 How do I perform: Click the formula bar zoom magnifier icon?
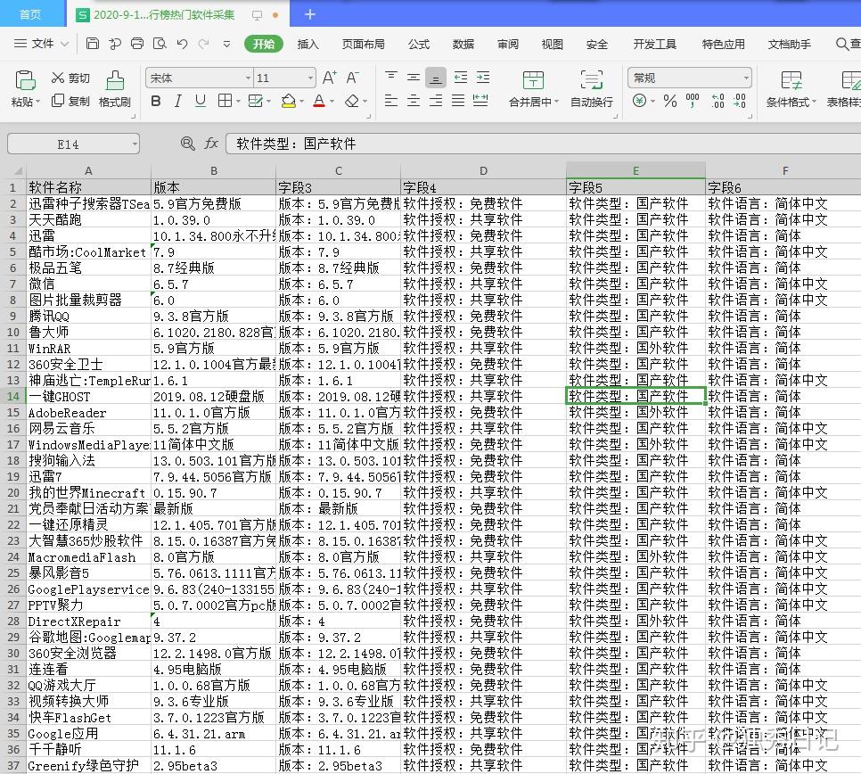[x=188, y=144]
